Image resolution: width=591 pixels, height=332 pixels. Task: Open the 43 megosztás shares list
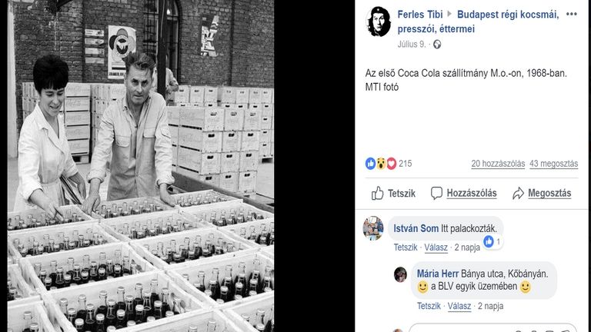pos(554,164)
